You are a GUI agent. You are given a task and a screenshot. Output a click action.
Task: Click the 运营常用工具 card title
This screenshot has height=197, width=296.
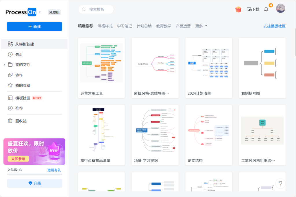point(92,93)
